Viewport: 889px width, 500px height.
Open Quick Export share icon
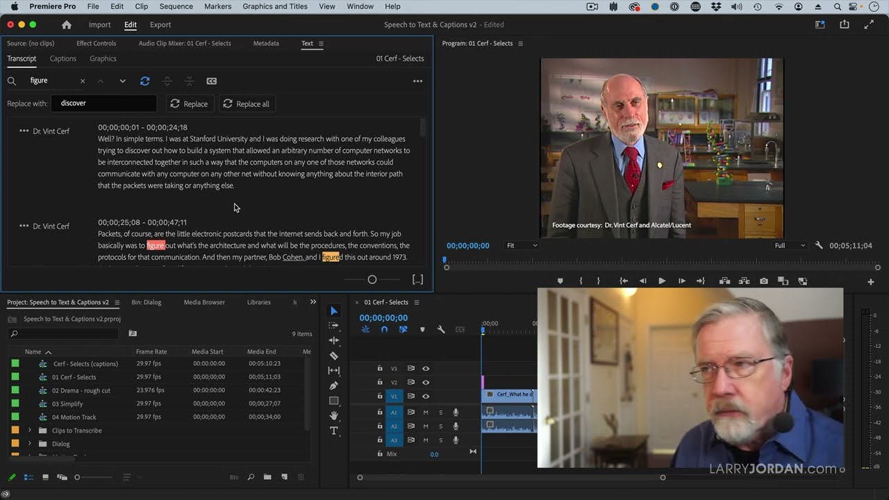point(845,25)
